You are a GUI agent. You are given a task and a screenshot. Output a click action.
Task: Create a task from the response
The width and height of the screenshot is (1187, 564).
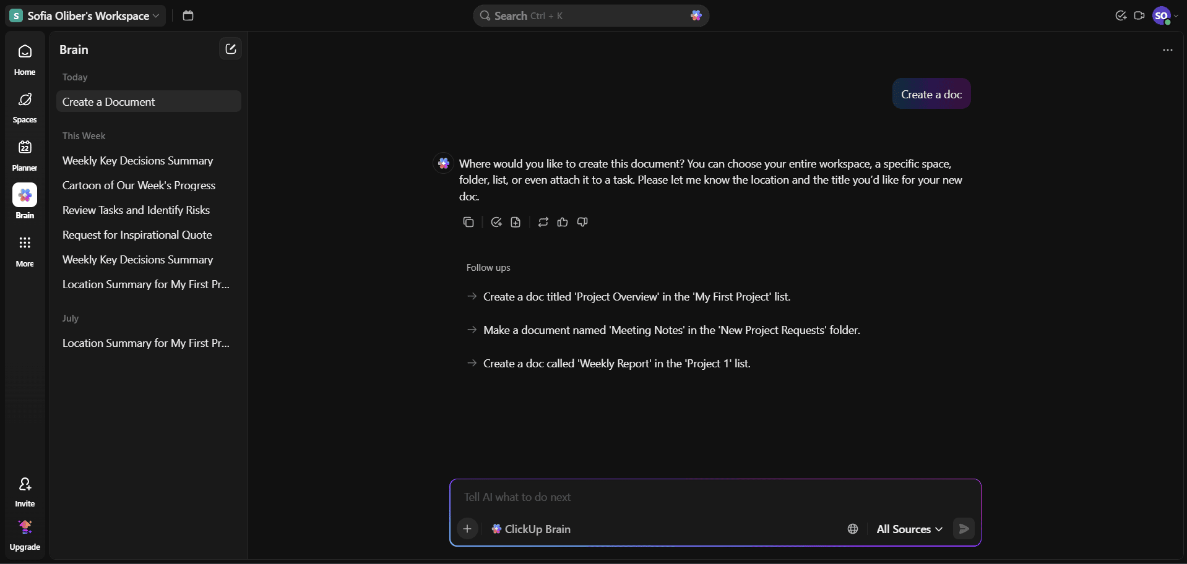coord(496,222)
